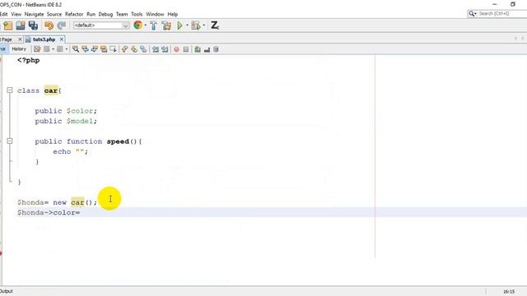Collapse the class car code fold

[x=10, y=90]
